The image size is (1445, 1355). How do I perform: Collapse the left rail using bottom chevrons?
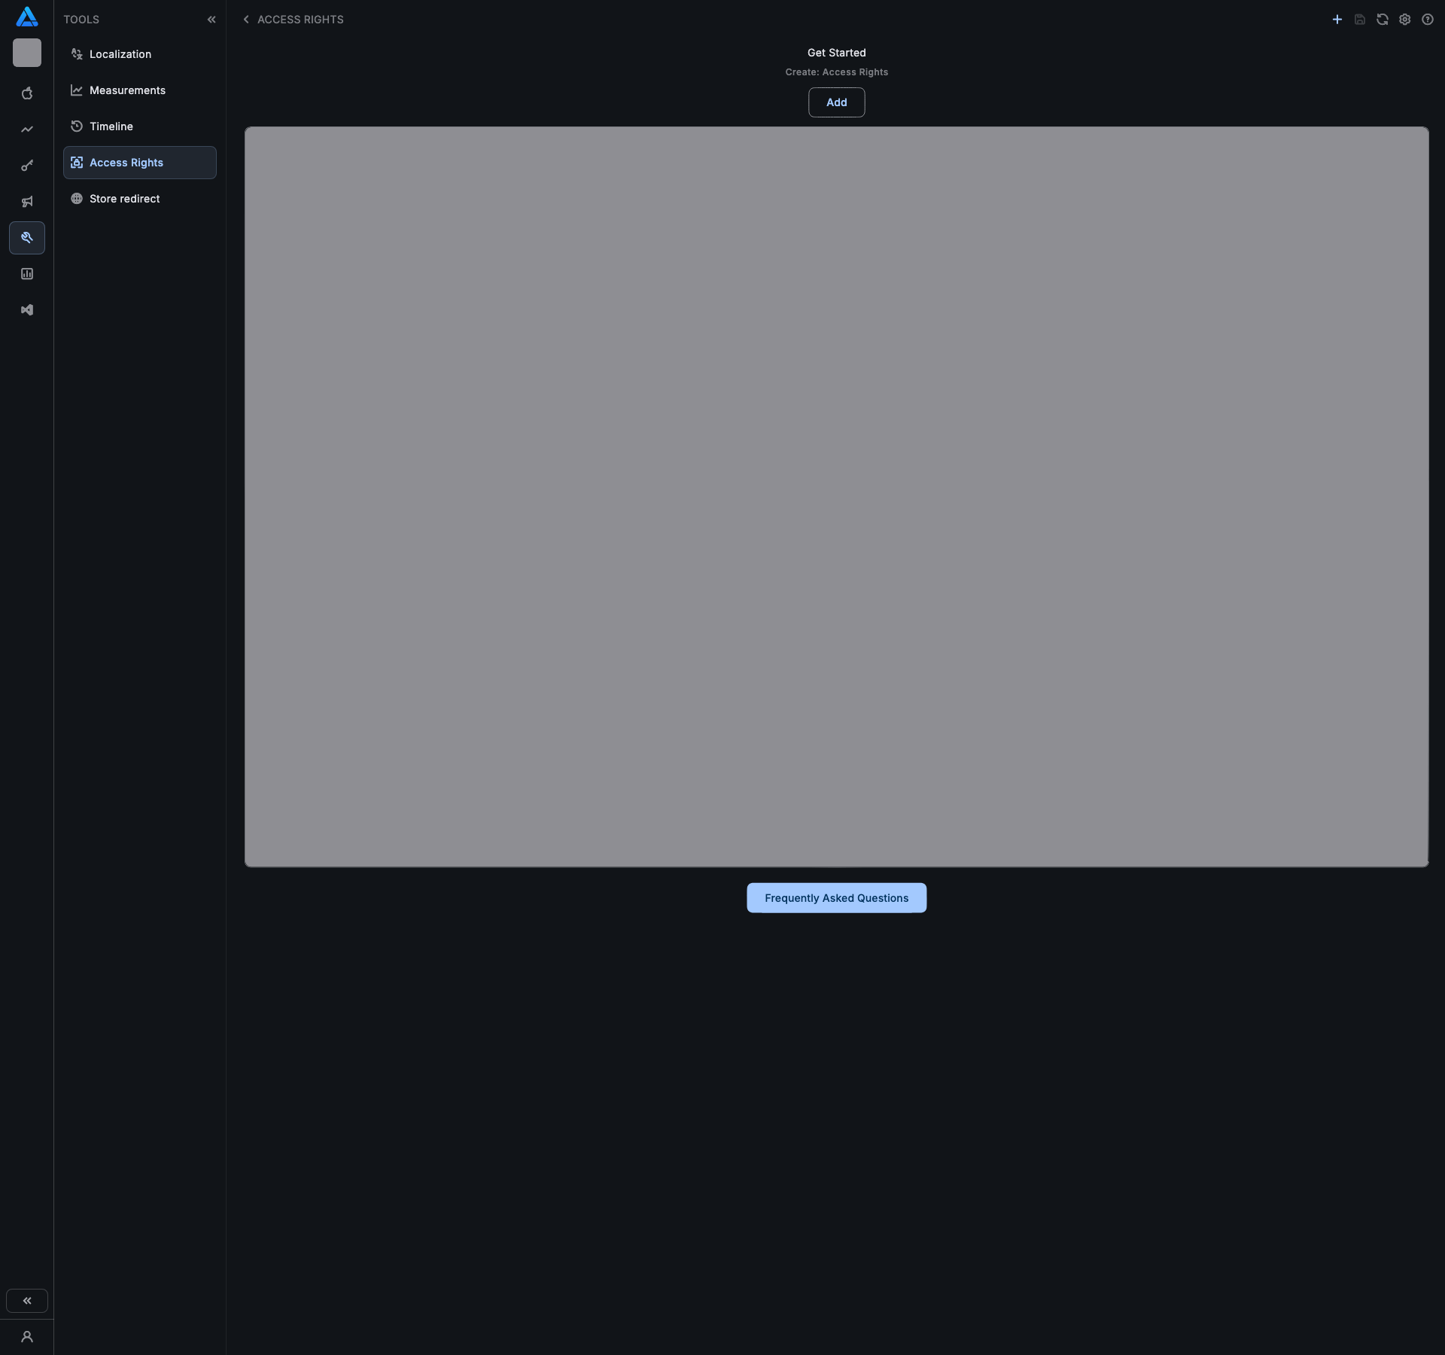(x=27, y=1301)
